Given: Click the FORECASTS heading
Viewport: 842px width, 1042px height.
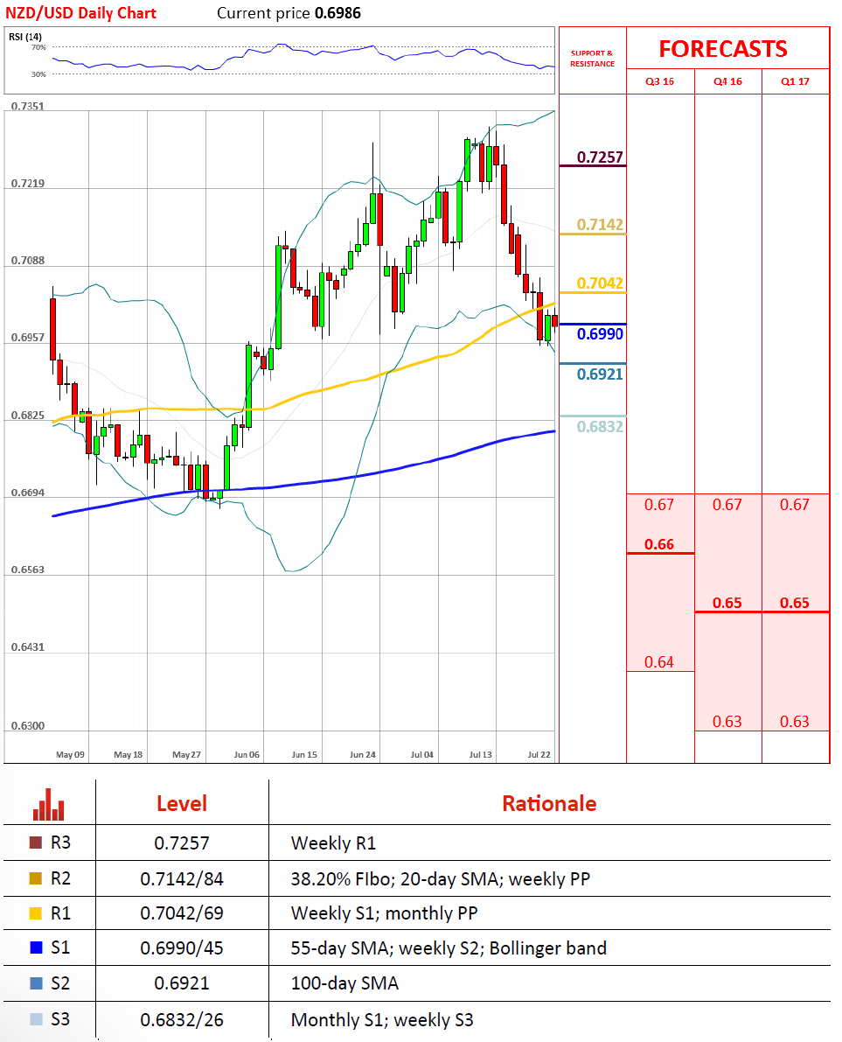Looking at the screenshot, I should (x=722, y=49).
